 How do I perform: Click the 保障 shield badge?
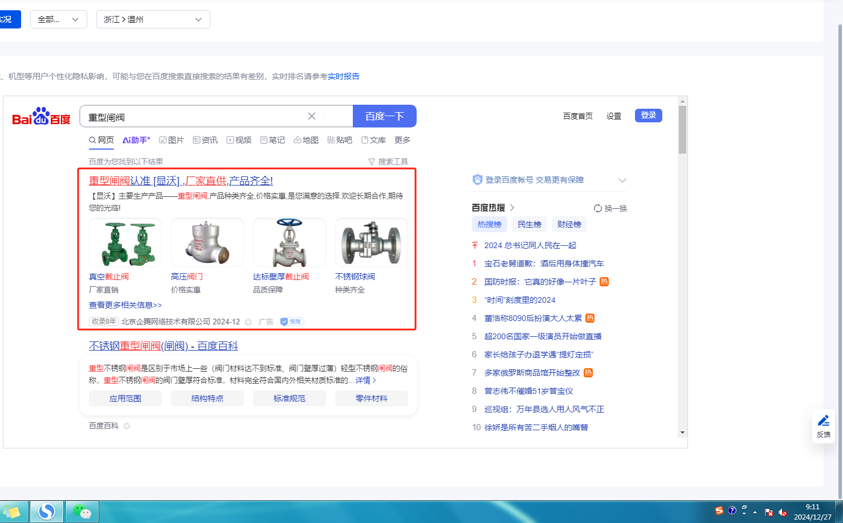[x=291, y=322]
